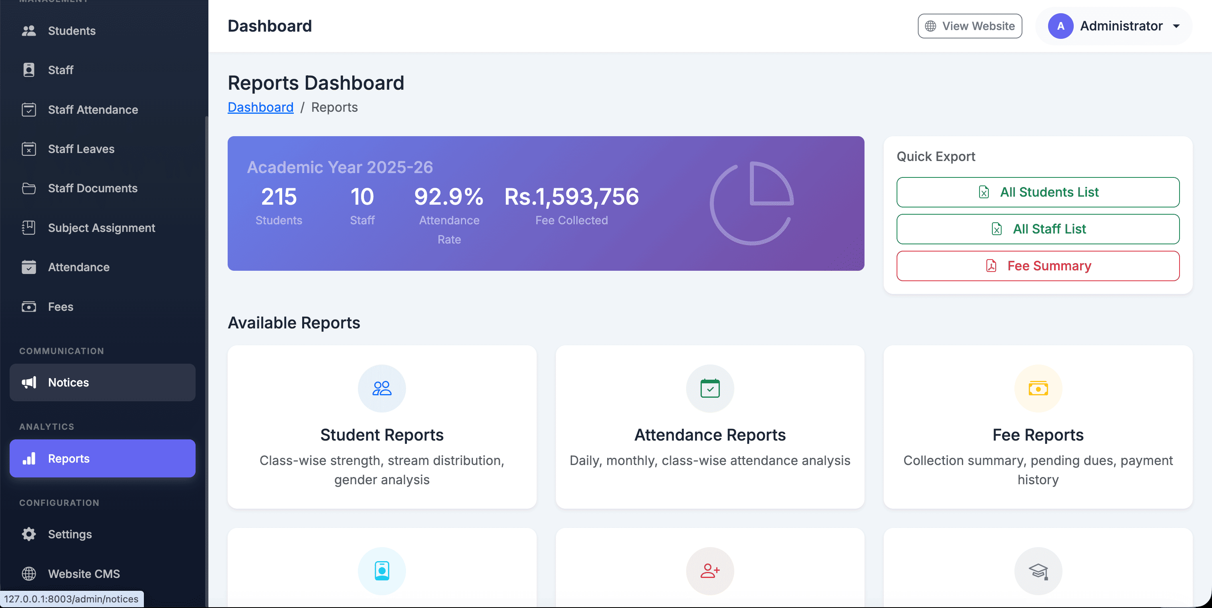Export the All Students List
The image size is (1212, 608).
tap(1037, 192)
